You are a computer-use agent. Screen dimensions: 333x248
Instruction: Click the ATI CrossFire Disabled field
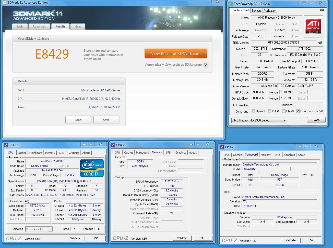(x=287, y=105)
